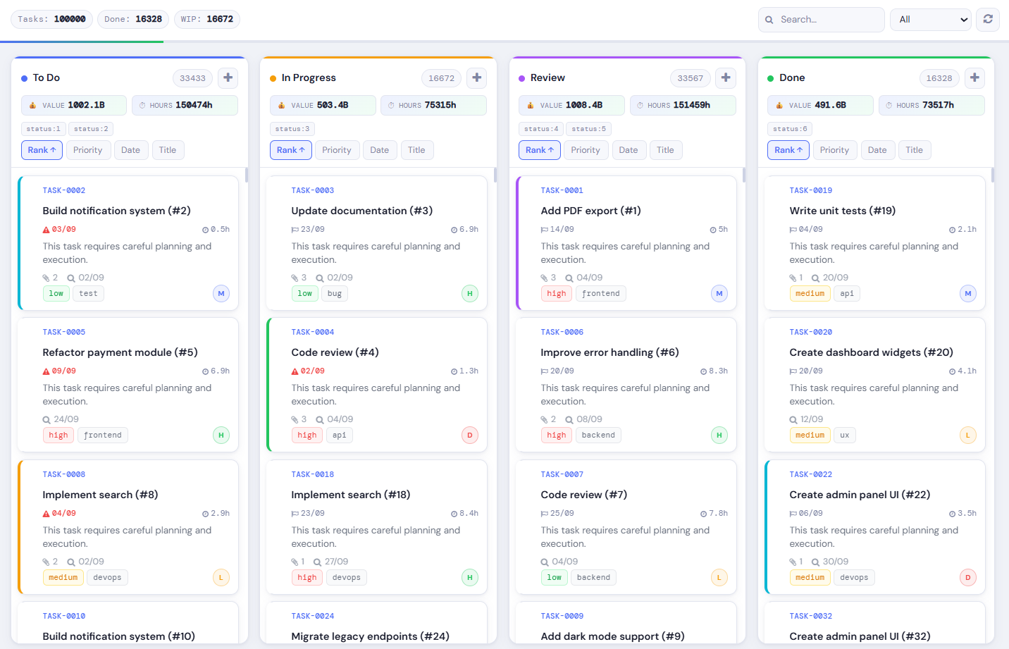This screenshot has height=649, width=1009.
Task: Toggle Rank sort in Done column
Action: pos(788,150)
